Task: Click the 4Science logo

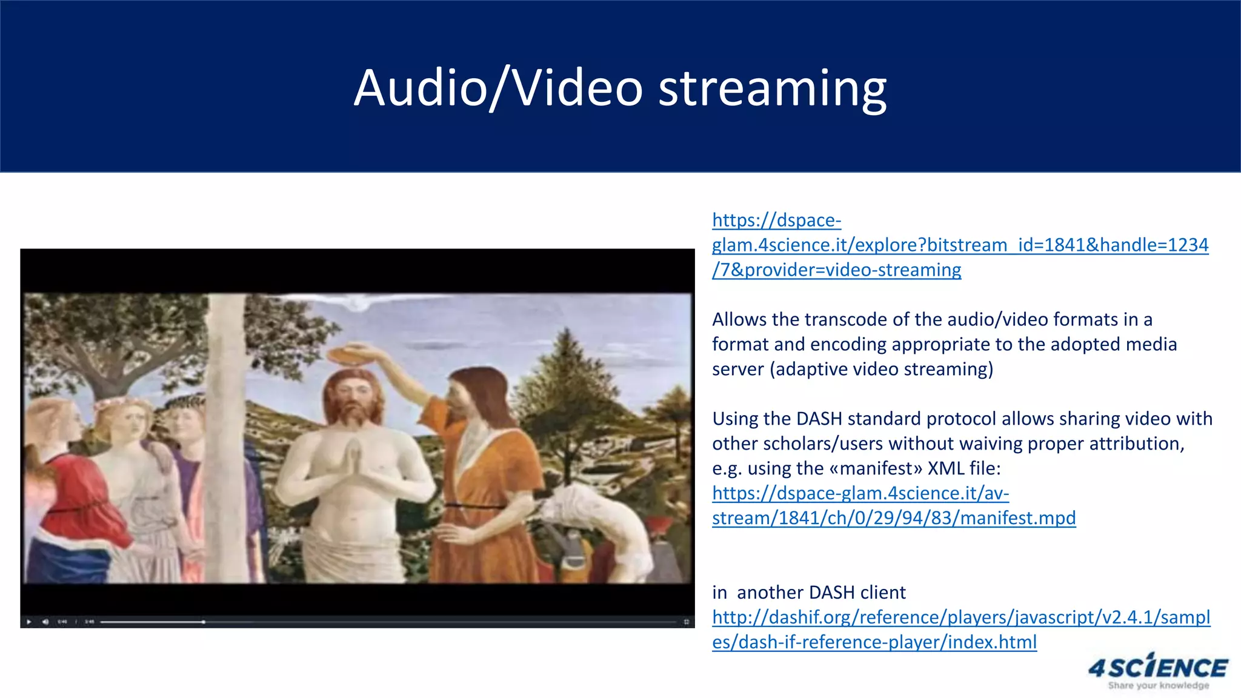Action: click(x=1159, y=671)
